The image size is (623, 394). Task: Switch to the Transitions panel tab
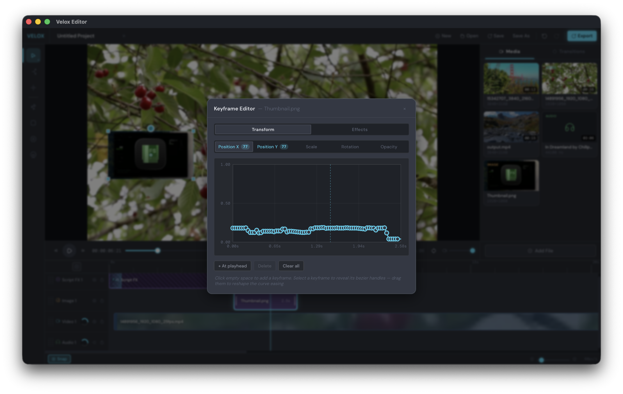pos(569,52)
